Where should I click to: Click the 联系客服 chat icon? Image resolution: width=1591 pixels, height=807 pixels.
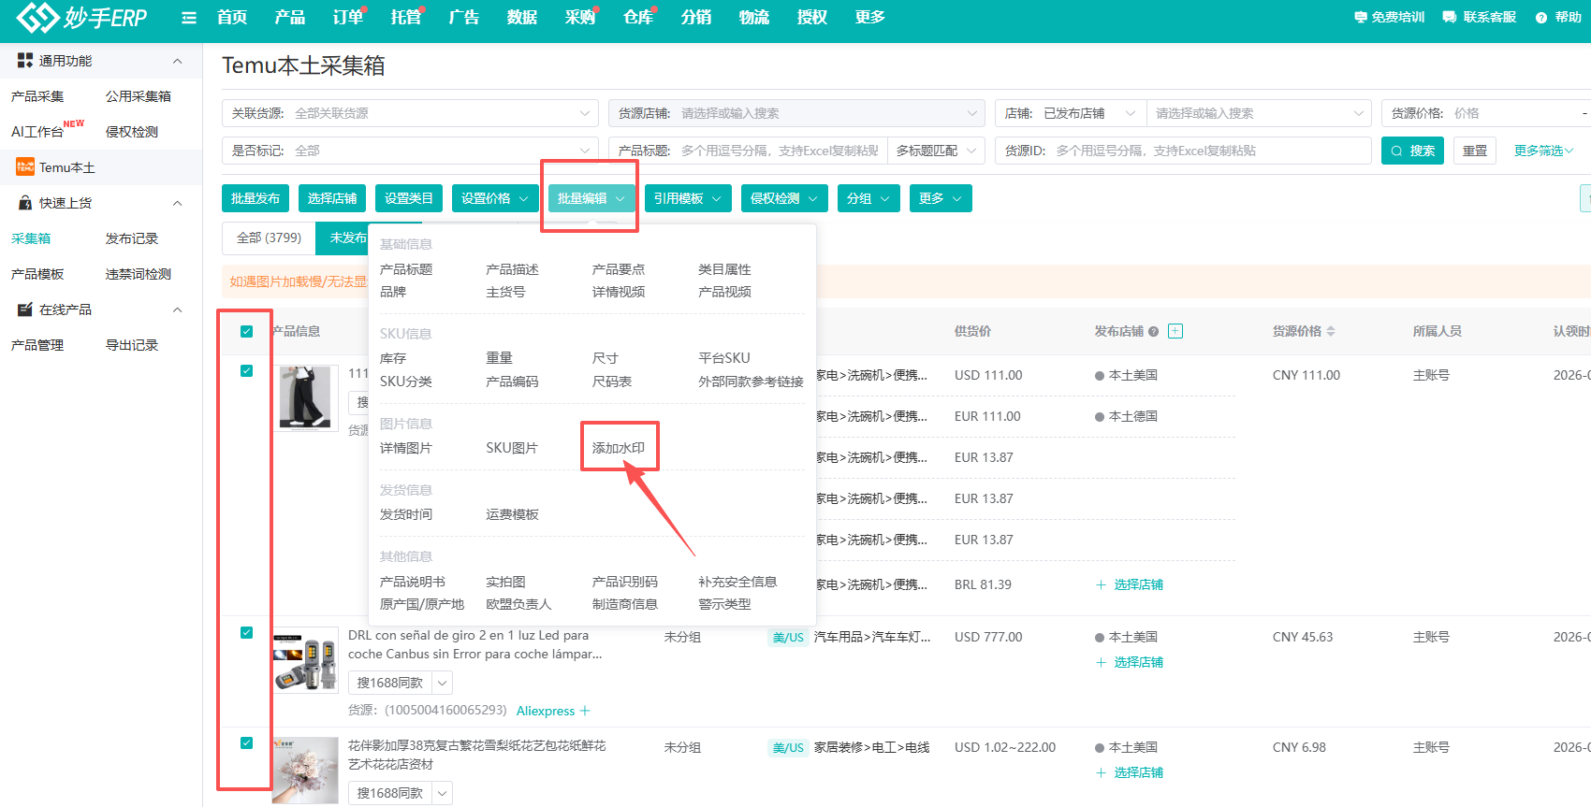1450,17
